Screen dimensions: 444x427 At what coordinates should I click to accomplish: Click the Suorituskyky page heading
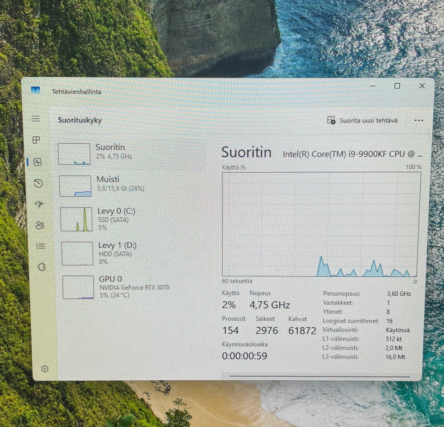tap(80, 120)
